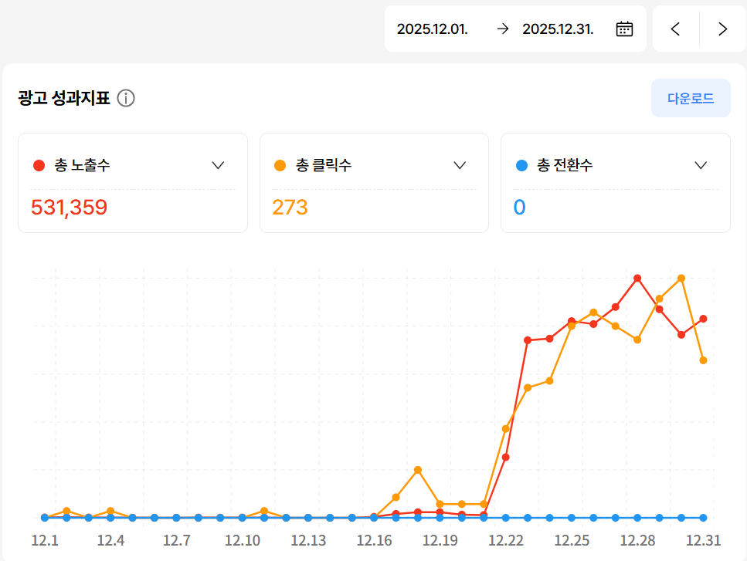The width and height of the screenshot is (747, 561).
Task: Click x-axis label 12.31
Action: pos(703,540)
